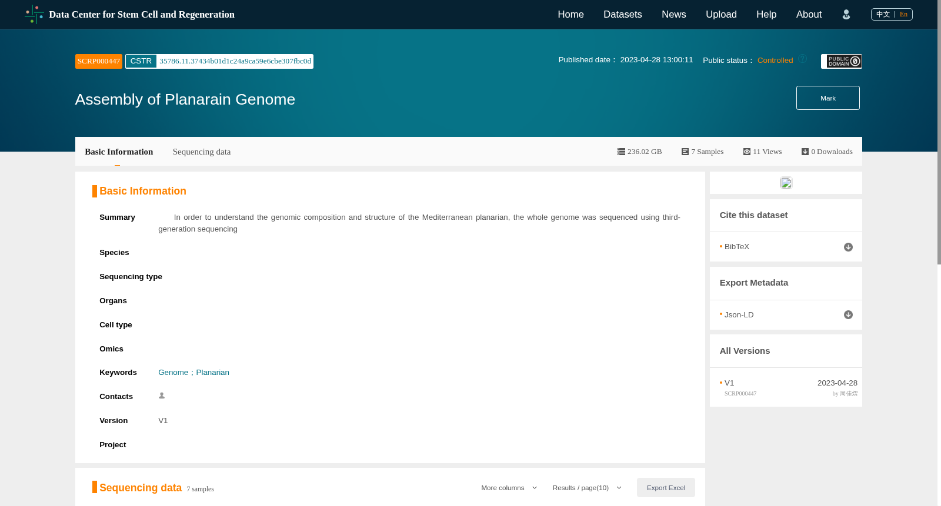Click the Controlled public status text
Viewport: 941px width, 506px height.
[775, 61]
